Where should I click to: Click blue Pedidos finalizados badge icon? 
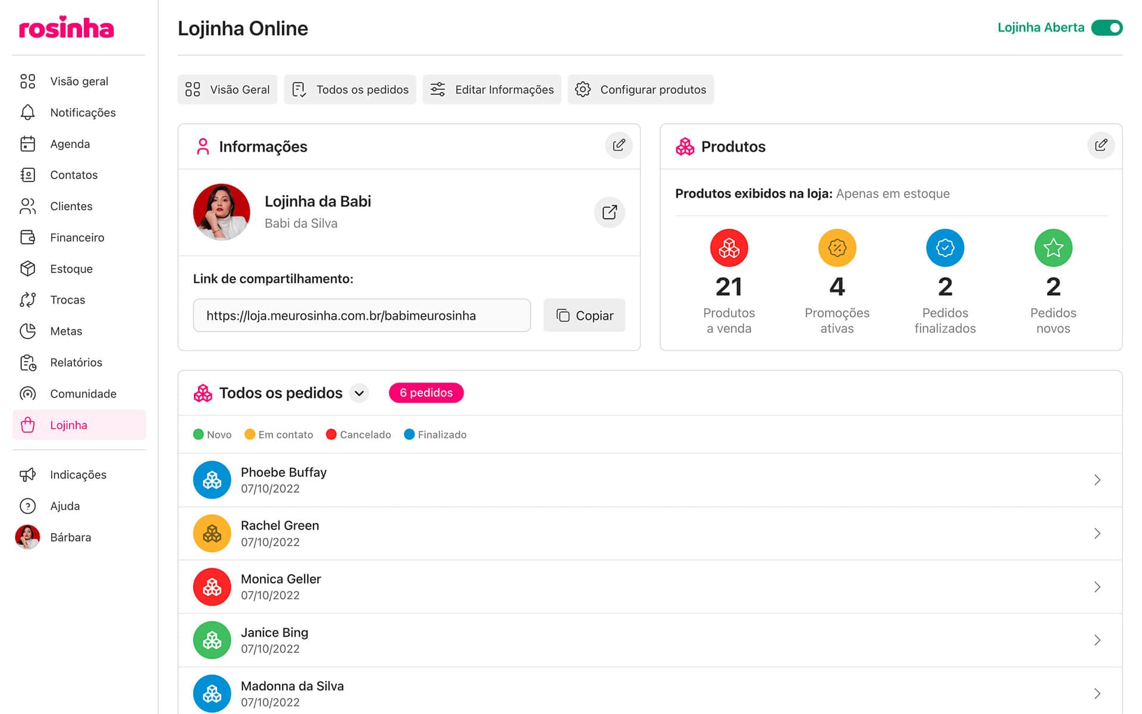[x=945, y=248]
